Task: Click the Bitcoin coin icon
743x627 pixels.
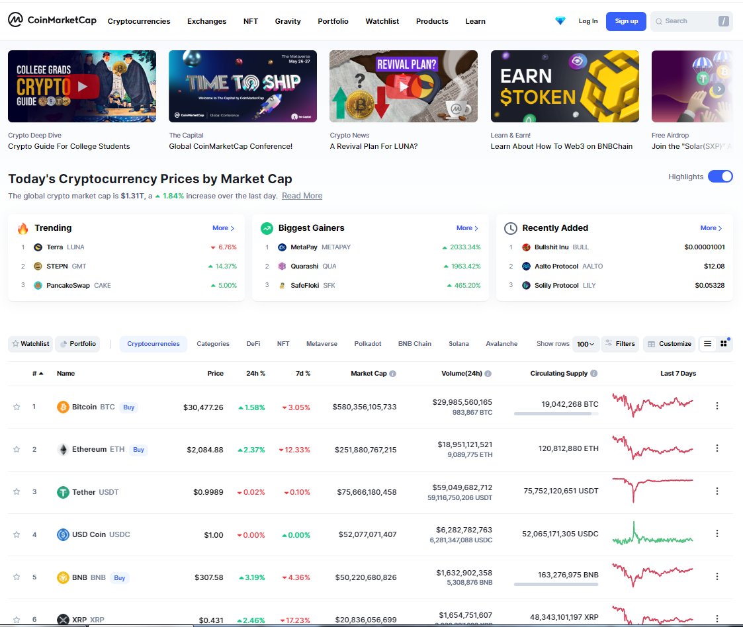Action: (63, 407)
